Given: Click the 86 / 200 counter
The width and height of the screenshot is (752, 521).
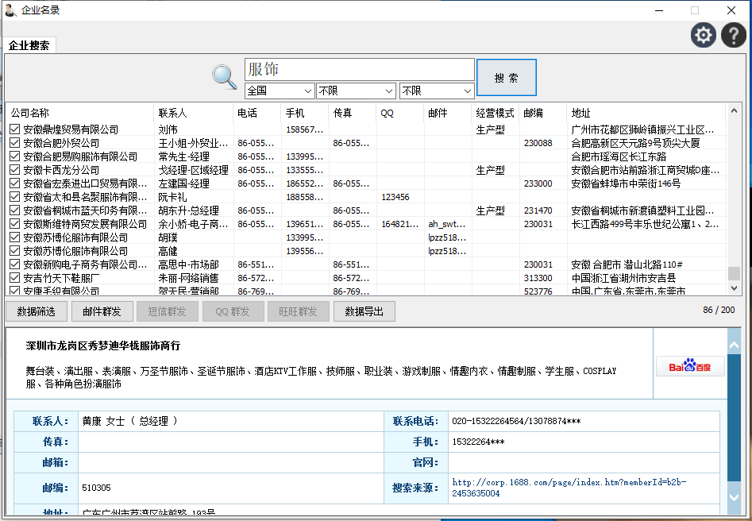Looking at the screenshot, I should (719, 310).
